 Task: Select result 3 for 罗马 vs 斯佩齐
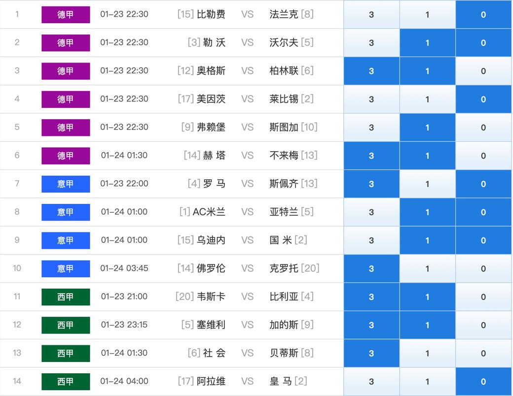tap(371, 184)
